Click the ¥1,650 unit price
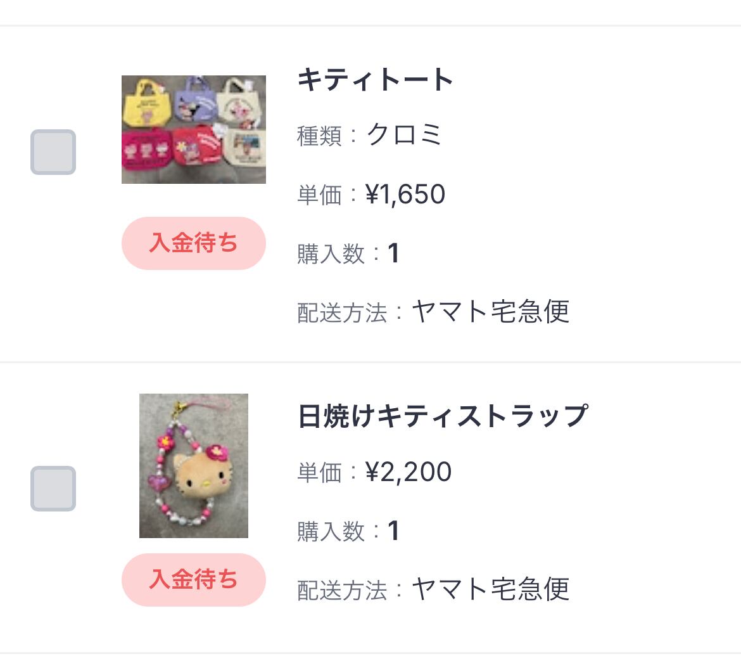The width and height of the screenshot is (741, 656). [405, 195]
